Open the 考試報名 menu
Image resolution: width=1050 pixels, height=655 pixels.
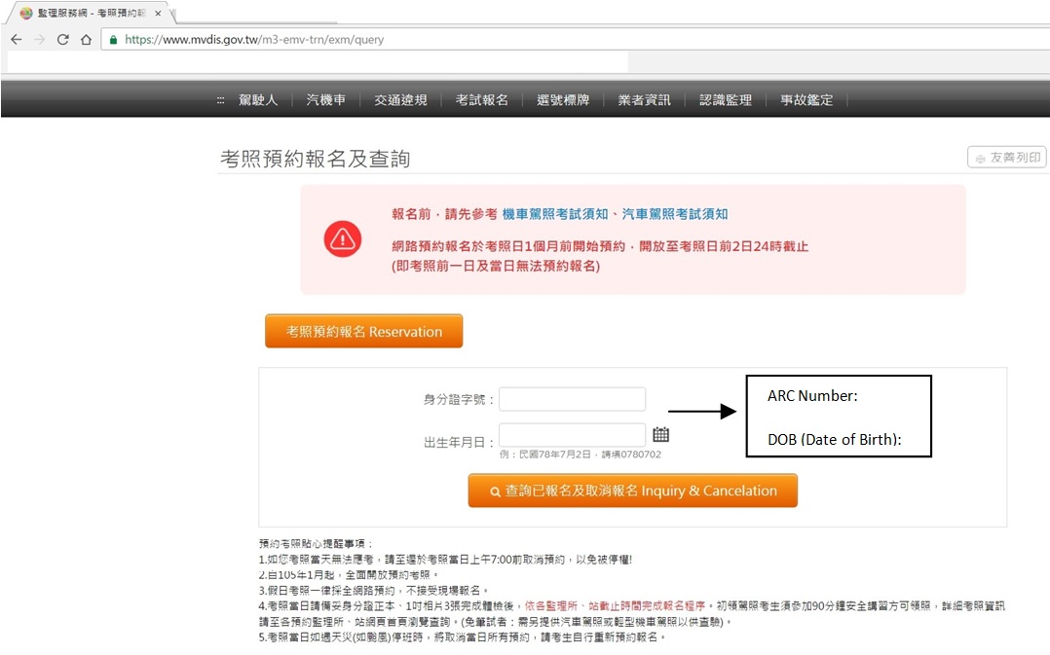pos(481,98)
